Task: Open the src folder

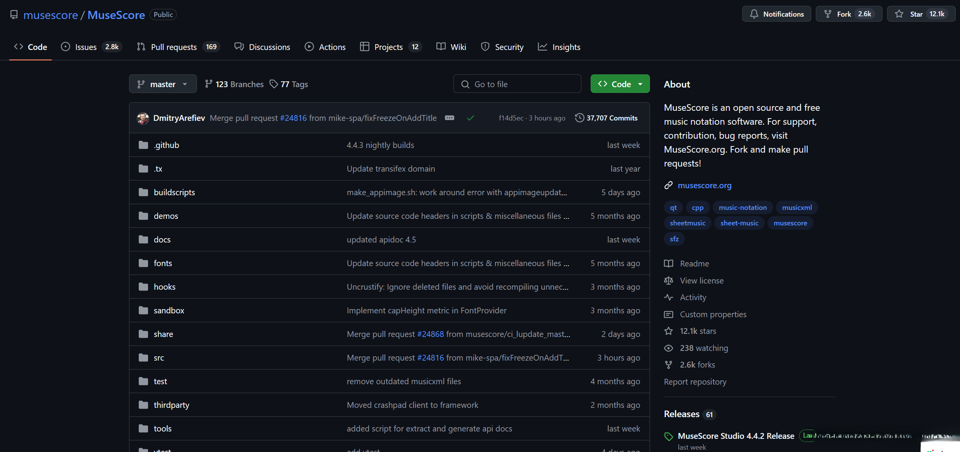Action: (x=159, y=358)
